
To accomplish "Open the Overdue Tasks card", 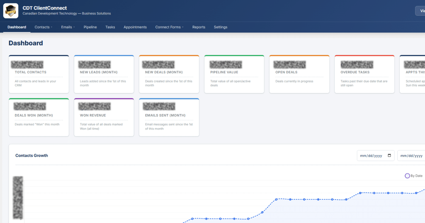I will [365, 74].
